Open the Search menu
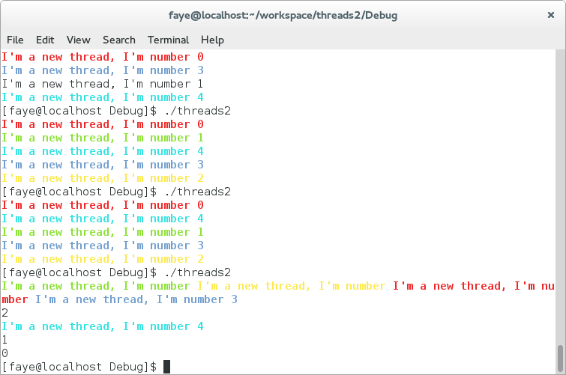Viewport: 566px width, 375px height. 119,40
